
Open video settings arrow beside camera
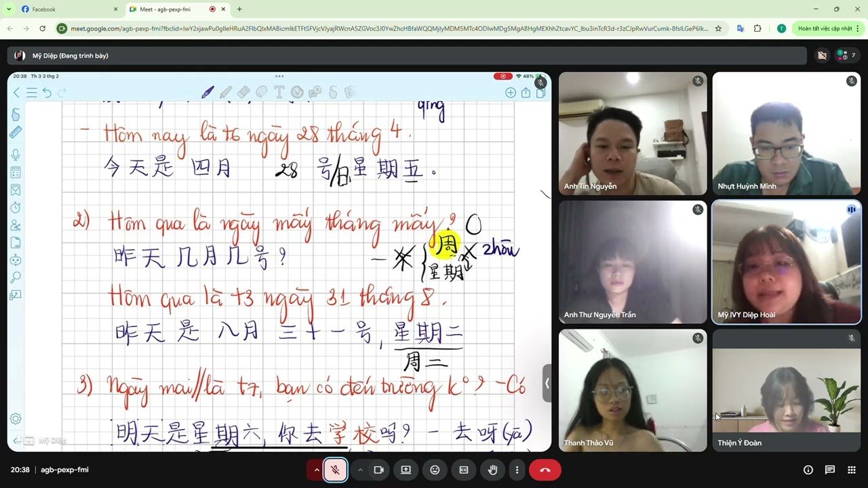click(x=360, y=470)
